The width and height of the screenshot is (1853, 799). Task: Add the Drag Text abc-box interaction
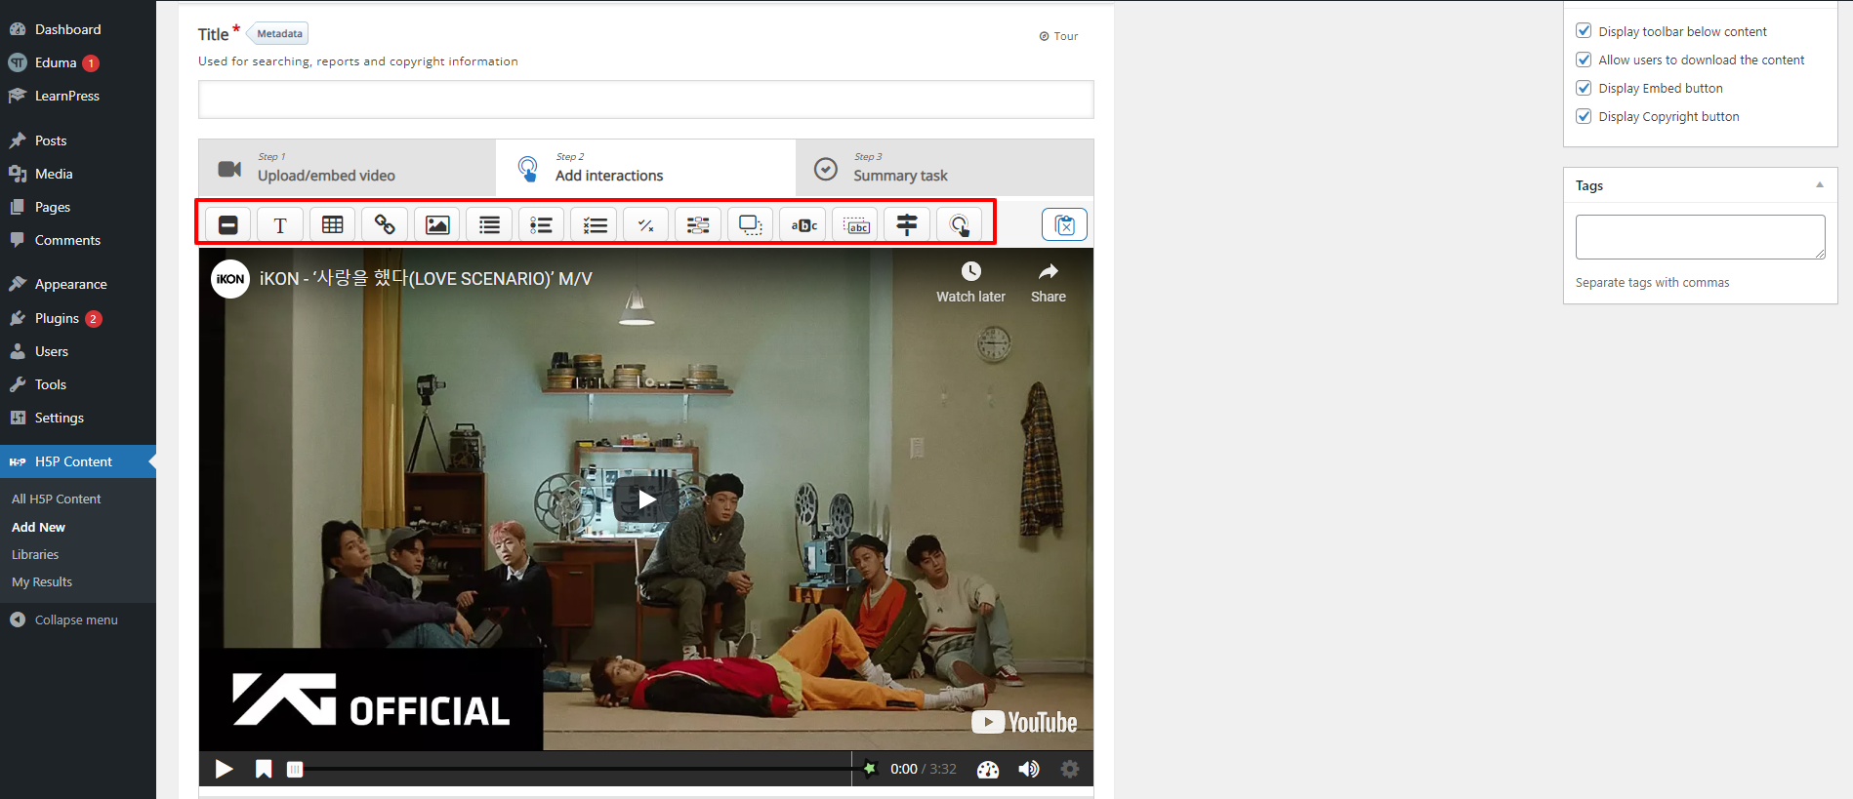coord(855,225)
